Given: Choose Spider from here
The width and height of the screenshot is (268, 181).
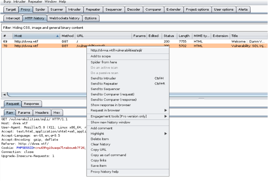Looking at the screenshot, I should pos(128,62).
